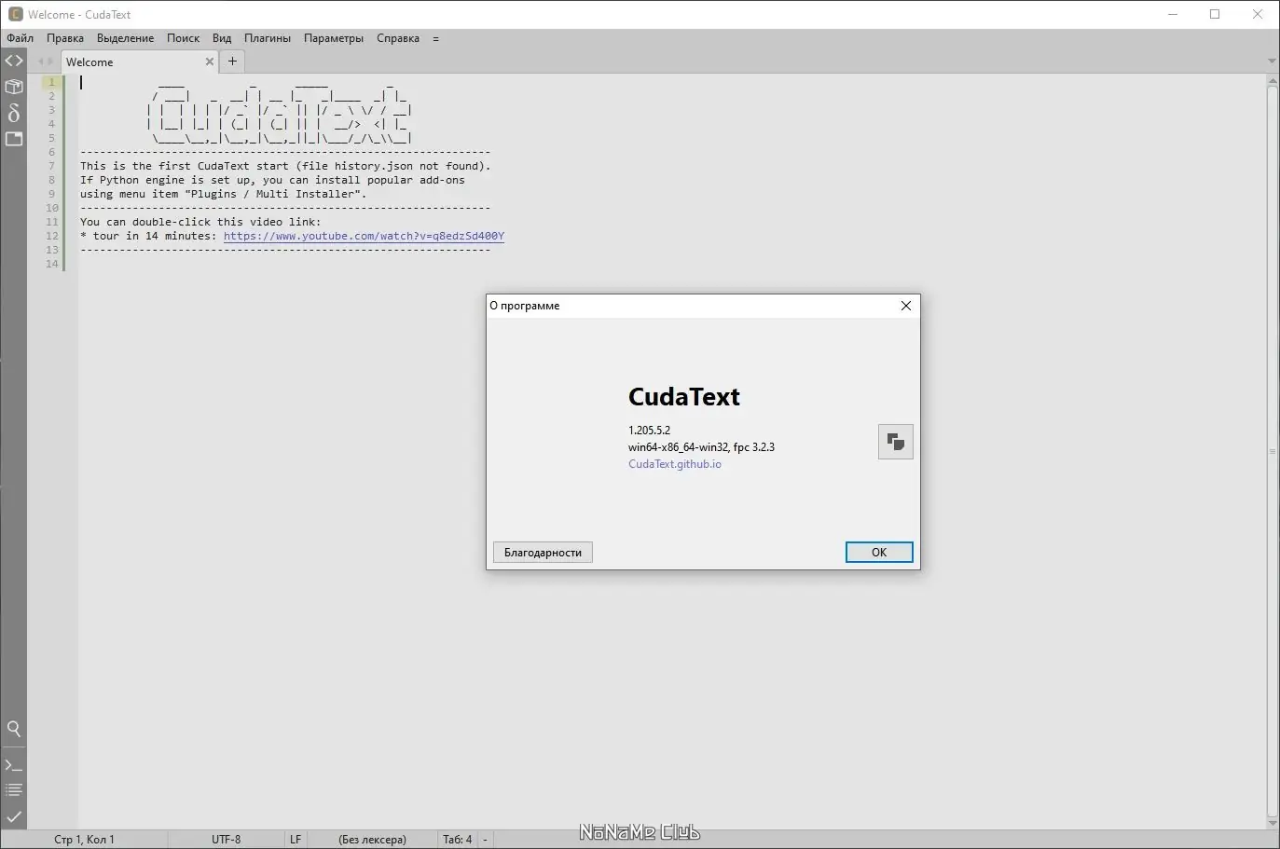Click the vertical scrollbar up arrow
This screenshot has width=1280, height=849.
pos(1273,81)
